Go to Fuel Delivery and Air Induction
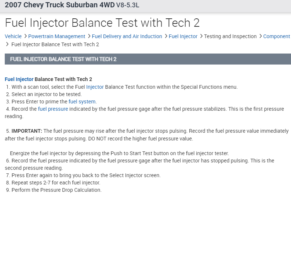Screen dimensions: 291x264 (127, 36)
